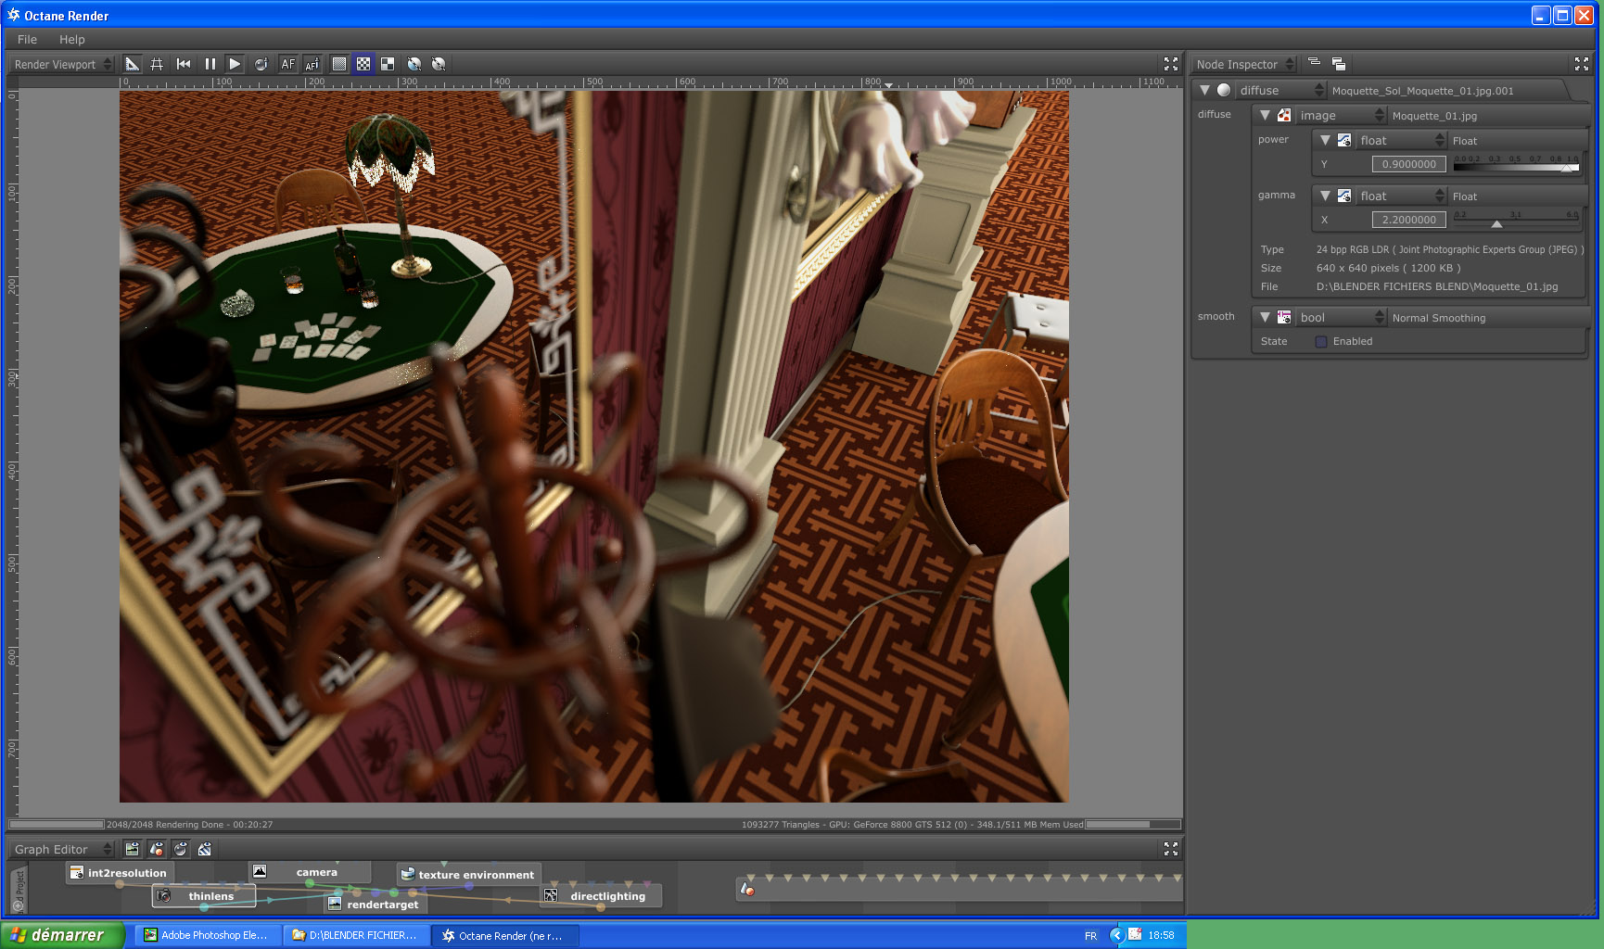The width and height of the screenshot is (1604, 949).
Task: Click the fine dotted pattern viewport icon
Action: [x=339, y=64]
